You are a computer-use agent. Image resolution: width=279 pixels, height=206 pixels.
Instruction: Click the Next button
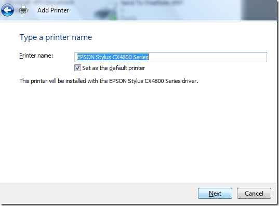coord(215,193)
